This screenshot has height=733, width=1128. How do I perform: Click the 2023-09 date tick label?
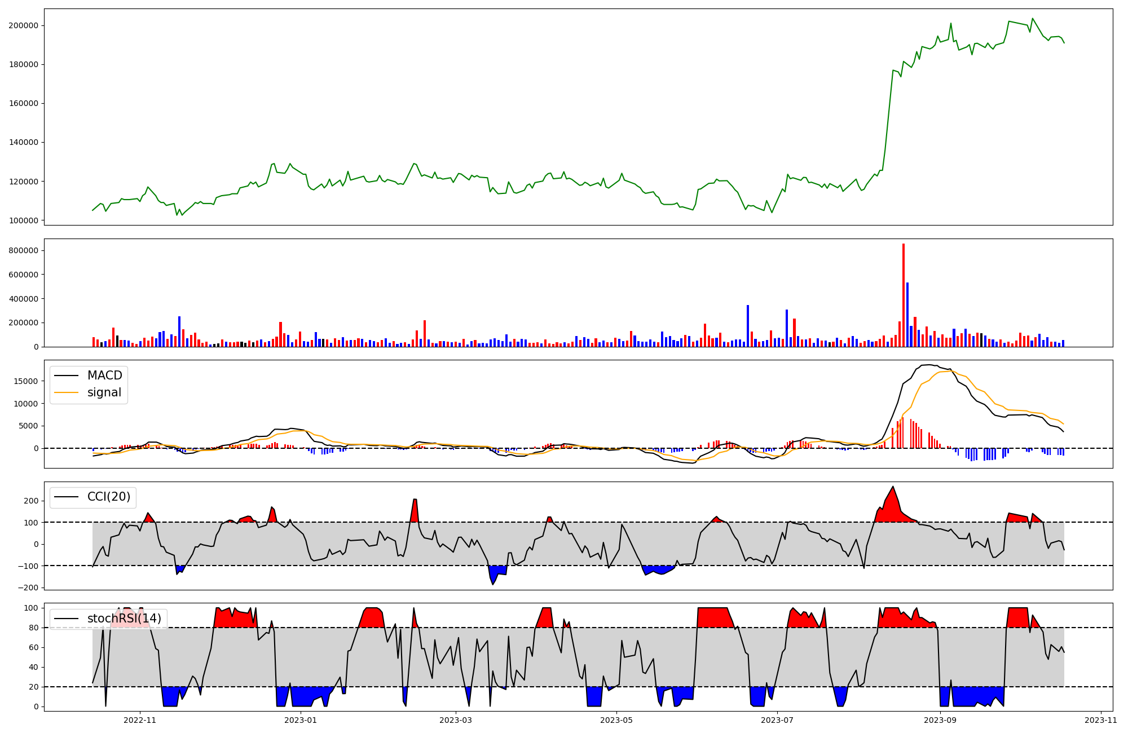click(941, 719)
